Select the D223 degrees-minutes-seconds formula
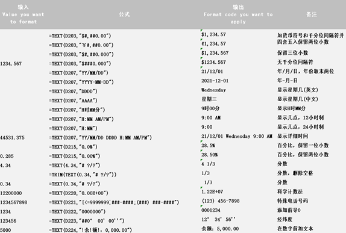The image size is (346, 233). click(x=87, y=221)
